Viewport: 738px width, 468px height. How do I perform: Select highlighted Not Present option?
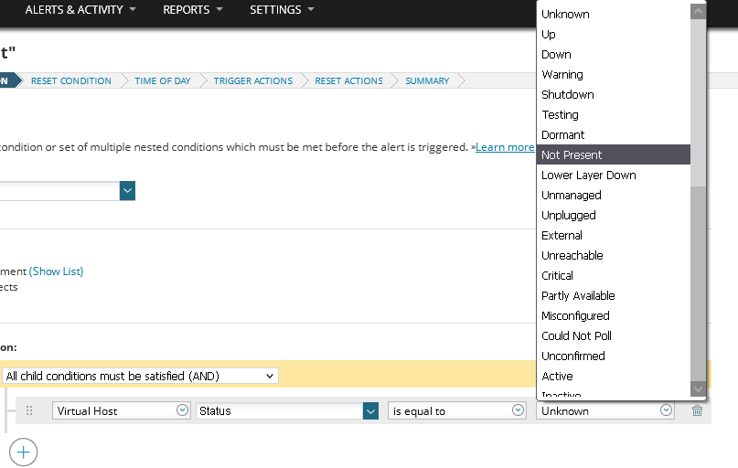click(614, 154)
